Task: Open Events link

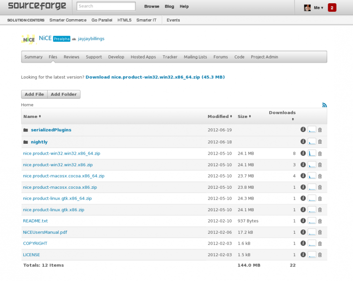Action: tap(173, 20)
